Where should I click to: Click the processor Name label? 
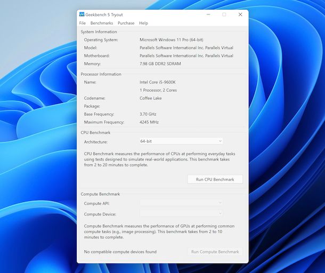(90, 82)
